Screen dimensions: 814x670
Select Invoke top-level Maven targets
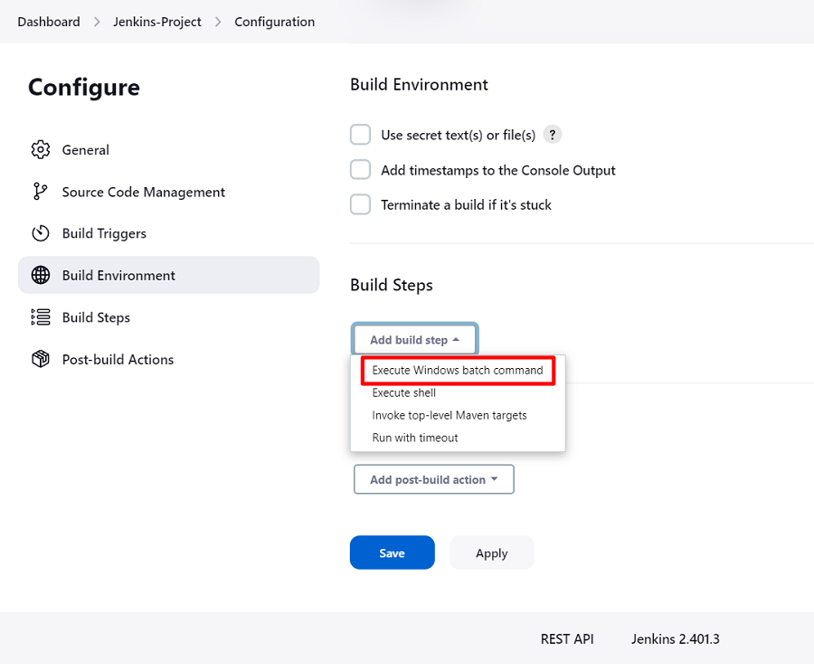[450, 415]
